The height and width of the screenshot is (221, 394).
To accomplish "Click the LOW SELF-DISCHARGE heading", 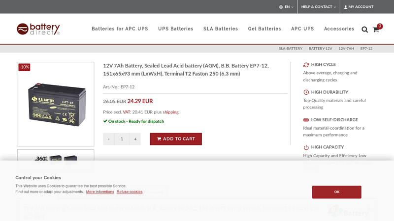I will pos(334,120).
